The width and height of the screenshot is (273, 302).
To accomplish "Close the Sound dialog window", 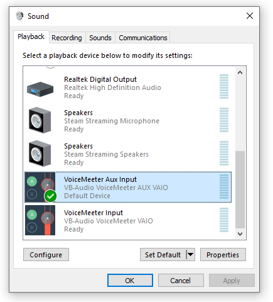I will point(250,16).
